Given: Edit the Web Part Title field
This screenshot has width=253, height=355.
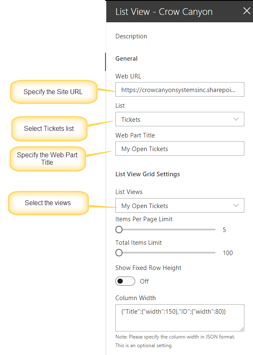Looking at the screenshot, I should click(180, 149).
